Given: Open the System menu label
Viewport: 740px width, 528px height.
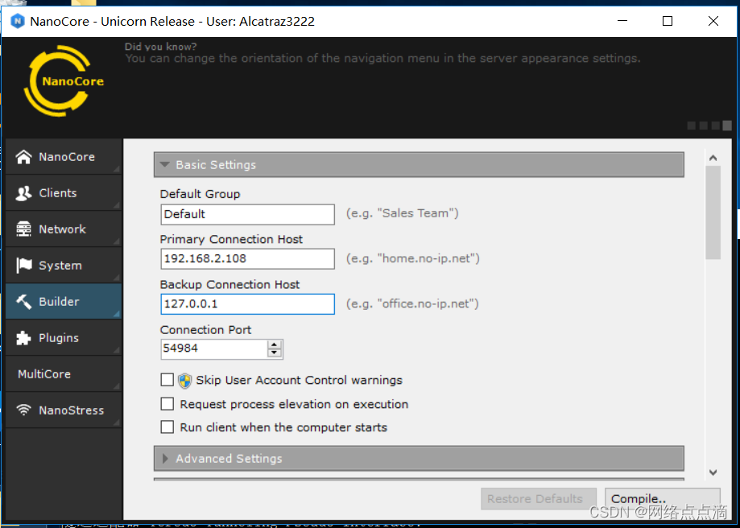Looking at the screenshot, I should click(60, 266).
